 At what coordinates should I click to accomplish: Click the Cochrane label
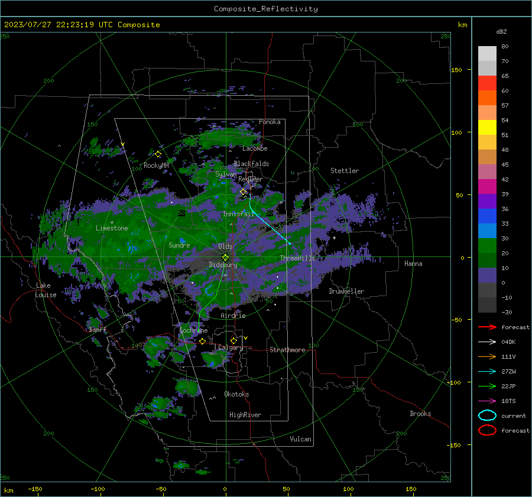(193, 330)
